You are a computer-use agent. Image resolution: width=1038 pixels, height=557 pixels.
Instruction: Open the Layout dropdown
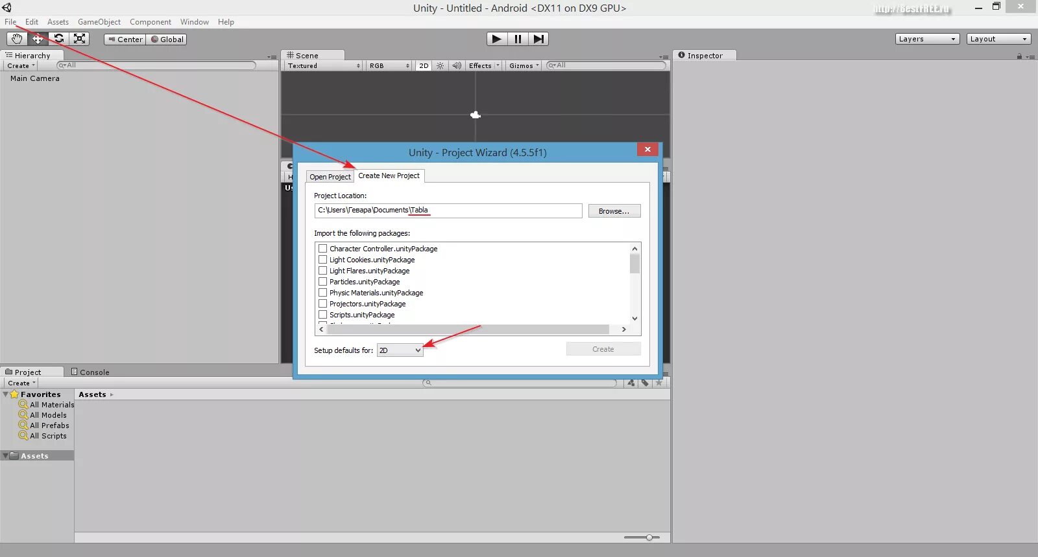(x=998, y=39)
